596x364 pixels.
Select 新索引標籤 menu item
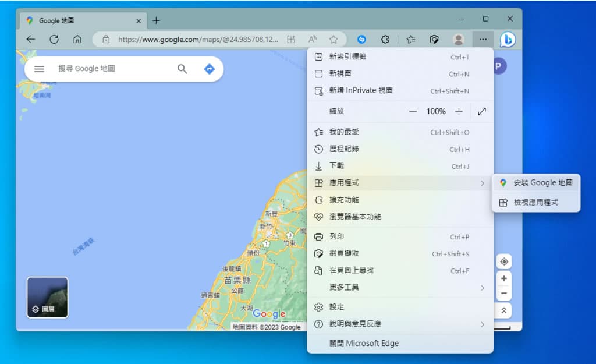(400, 56)
